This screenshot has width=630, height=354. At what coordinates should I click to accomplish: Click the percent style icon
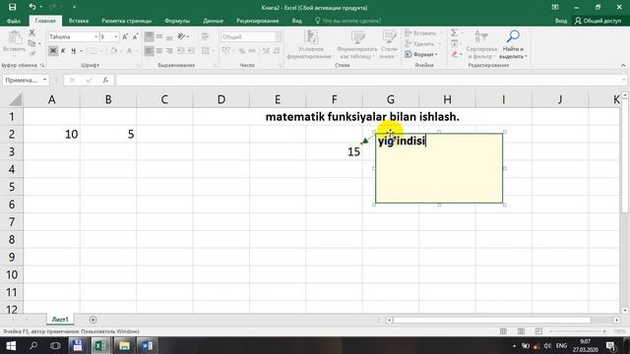[x=242, y=51]
